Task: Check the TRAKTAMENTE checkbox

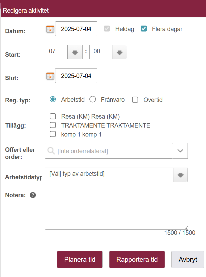Action: tap(53, 125)
